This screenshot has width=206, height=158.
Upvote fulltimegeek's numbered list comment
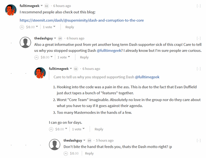click(51, 129)
